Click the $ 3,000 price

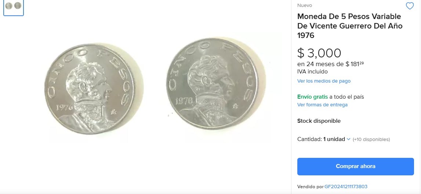(x=319, y=53)
